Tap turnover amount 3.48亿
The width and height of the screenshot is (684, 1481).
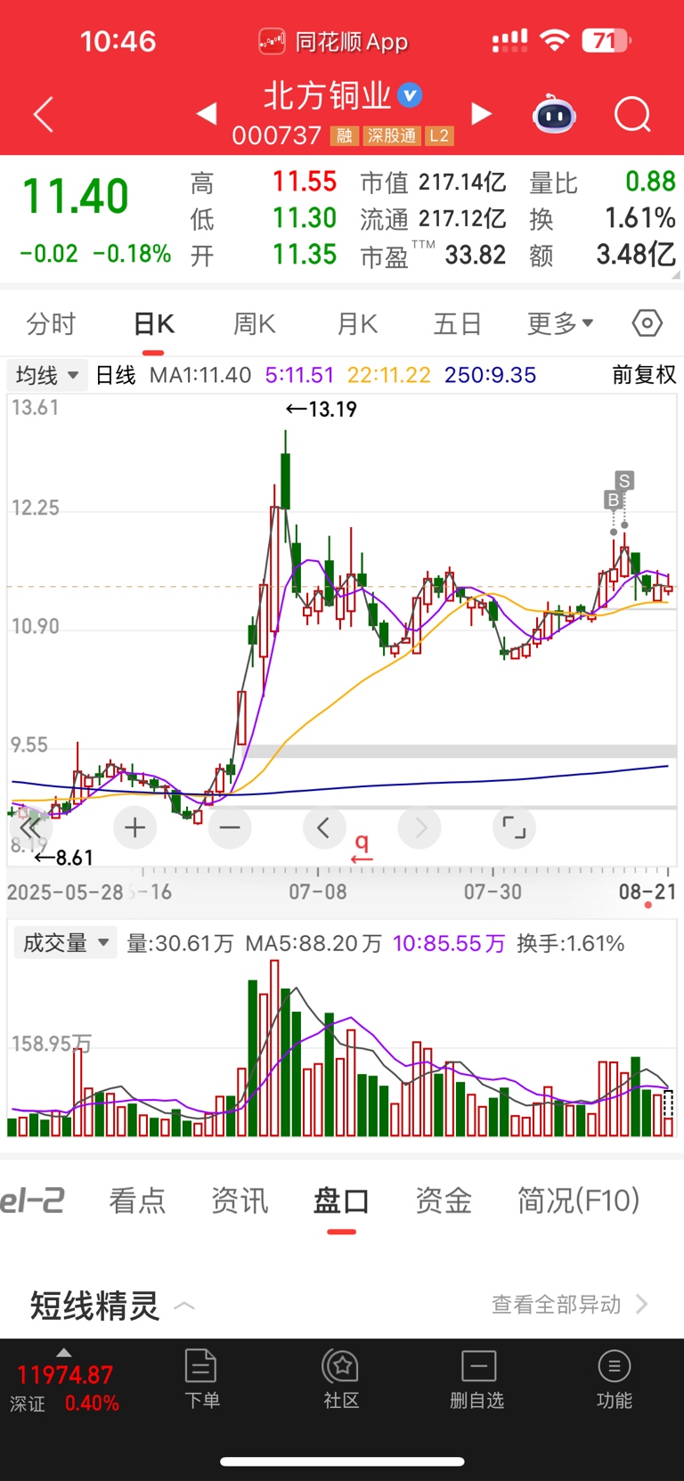[x=636, y=255]
